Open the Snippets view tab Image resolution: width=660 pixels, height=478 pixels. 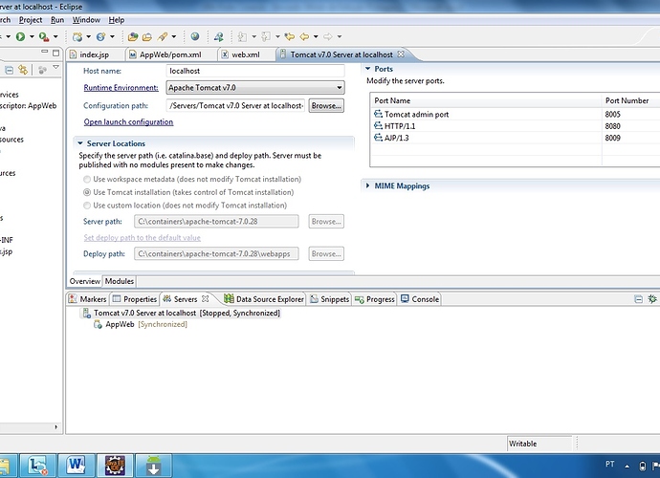[330, 298]
